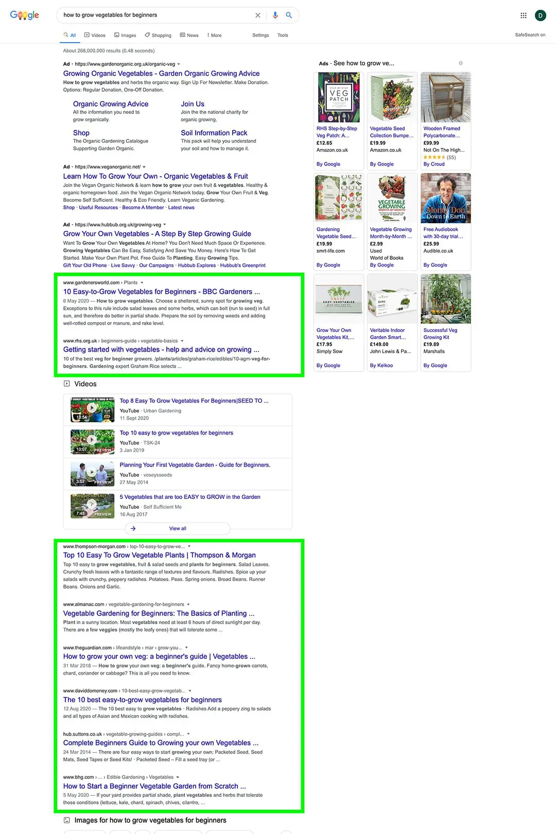Open Complete Beginners Guide Suttons result
This screenshot has height=834, width=556.
(161, 743)
